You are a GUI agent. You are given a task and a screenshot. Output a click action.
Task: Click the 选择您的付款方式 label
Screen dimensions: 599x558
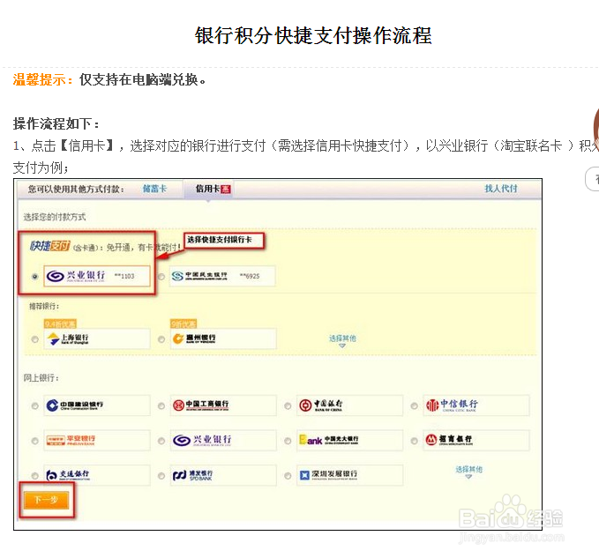[54, 217]
